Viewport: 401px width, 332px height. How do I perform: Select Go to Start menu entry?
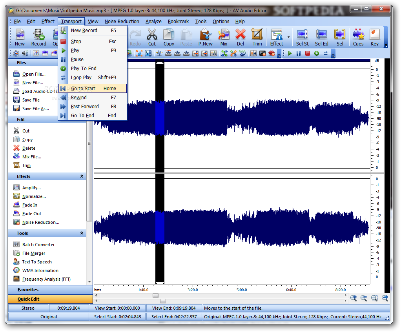click(x=93, y=88)
